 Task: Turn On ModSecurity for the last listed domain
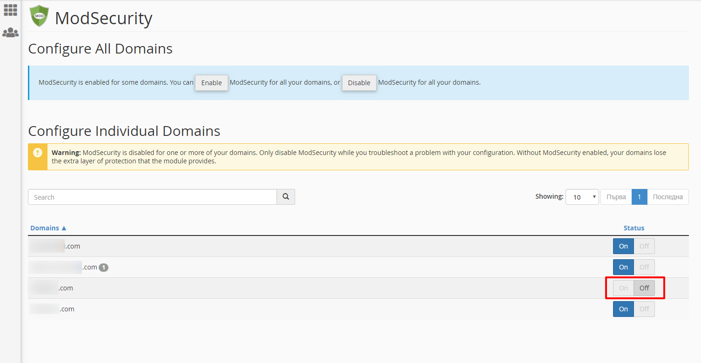click(x=623, y=309)
